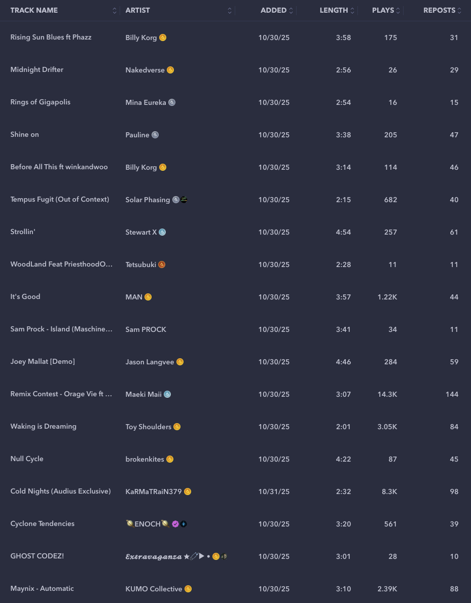Open track Rising Sun Blues ft Phazz

[x=51, y=37]
